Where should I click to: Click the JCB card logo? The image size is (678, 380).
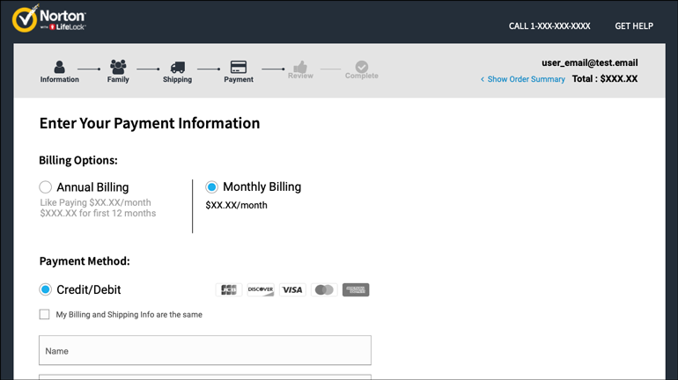coord(229,289)
